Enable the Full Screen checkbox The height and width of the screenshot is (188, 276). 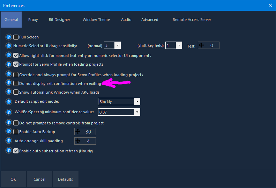click(16, 37)
